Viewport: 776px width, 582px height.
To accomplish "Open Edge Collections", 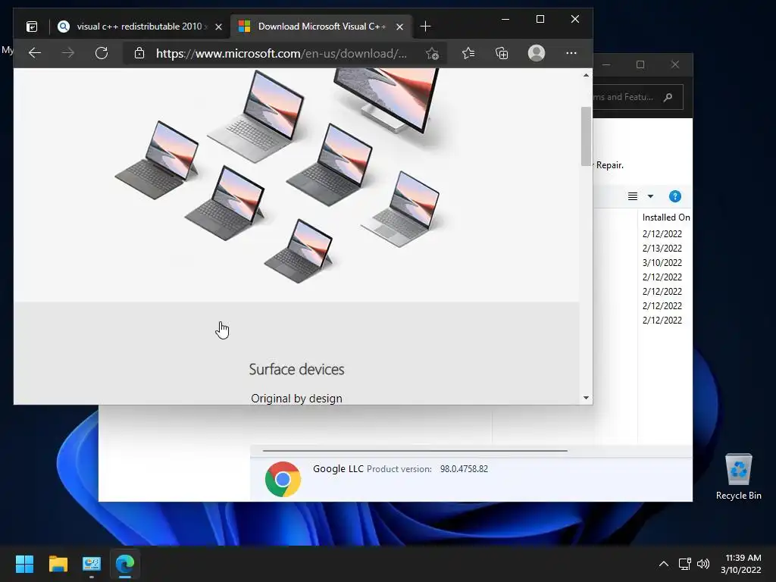I will [502, 53].
